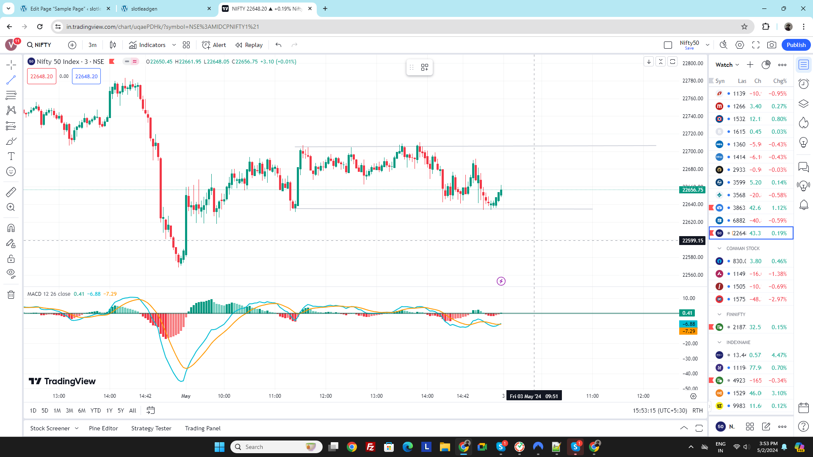Open the chart patterns tool group
Screen dimensions: 813x457
[11, 110]
